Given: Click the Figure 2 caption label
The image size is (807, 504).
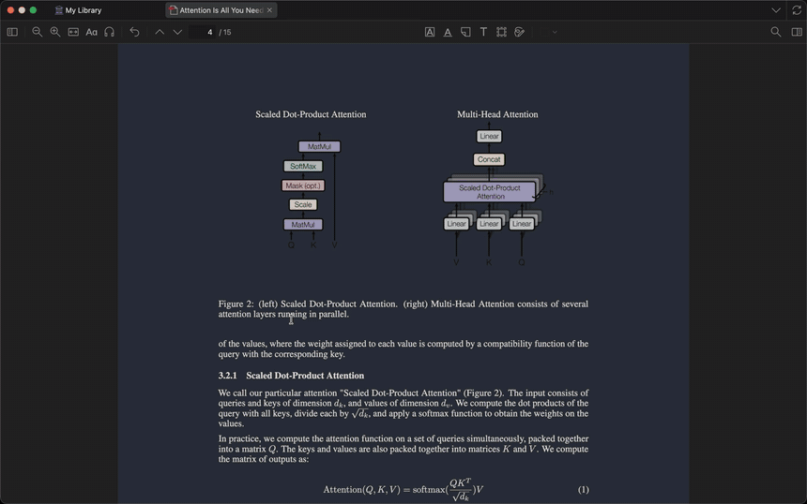Looking at the screenshot, I should tap(236, 304).
